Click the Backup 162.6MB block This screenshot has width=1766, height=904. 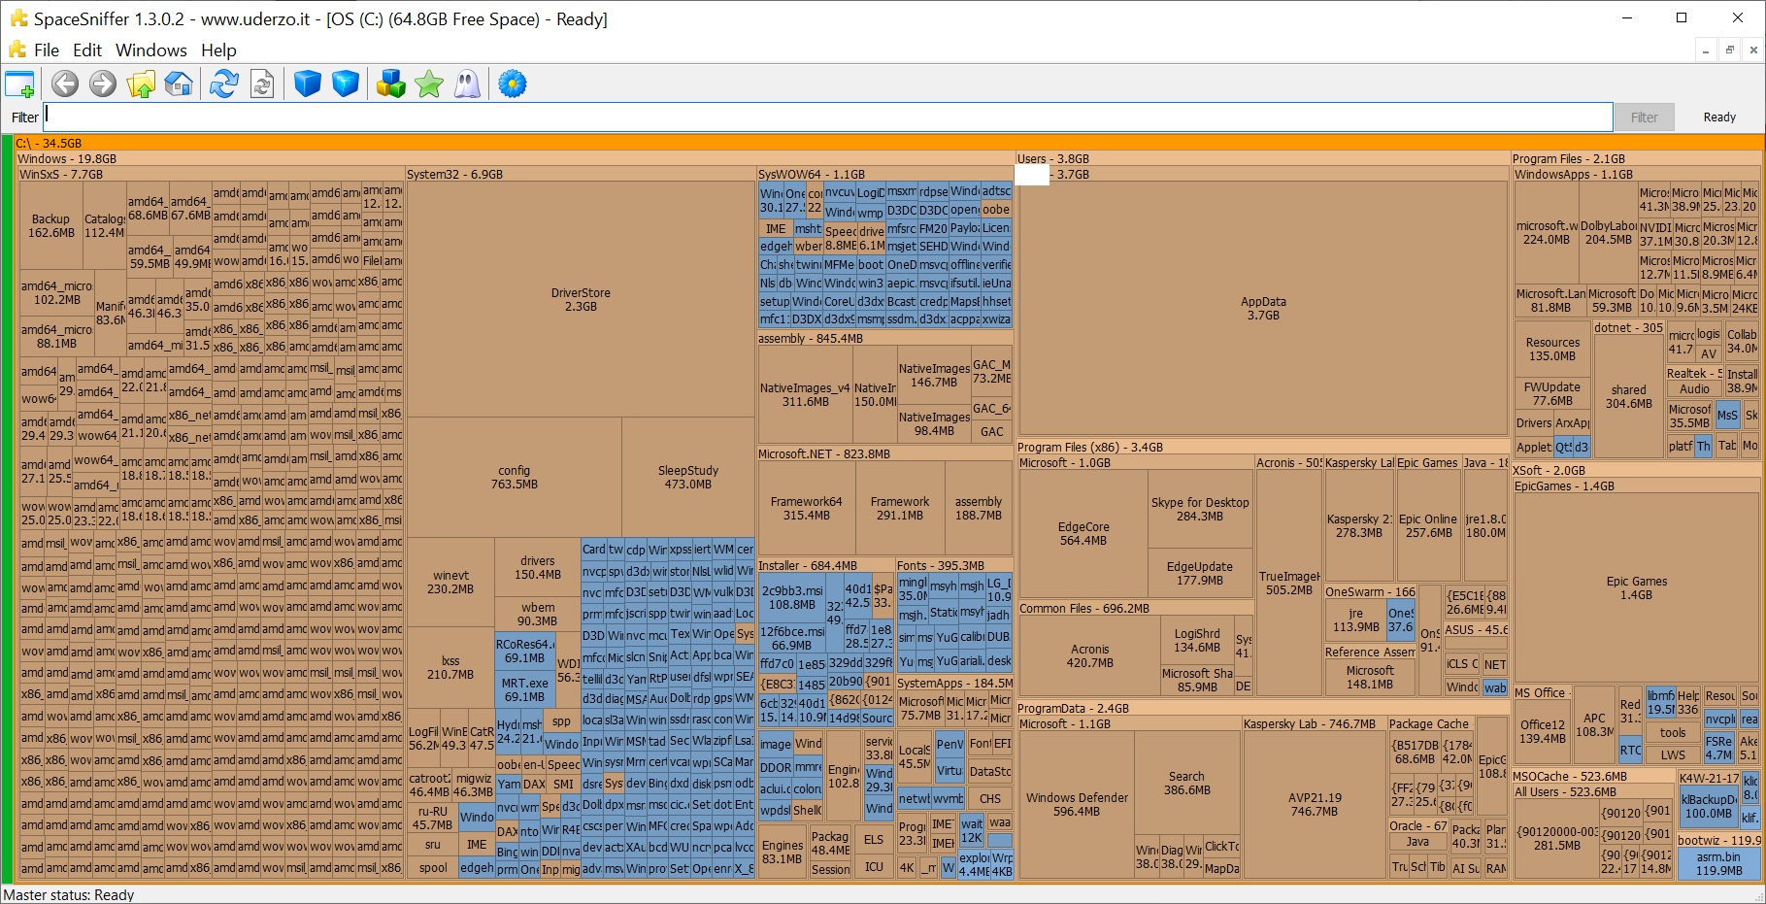tap(50, 226)
